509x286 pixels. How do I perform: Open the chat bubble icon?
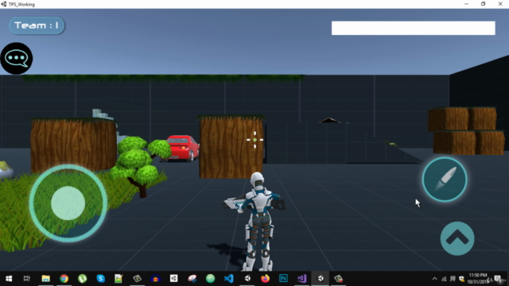pyautogui.click(x=16, y=58)
